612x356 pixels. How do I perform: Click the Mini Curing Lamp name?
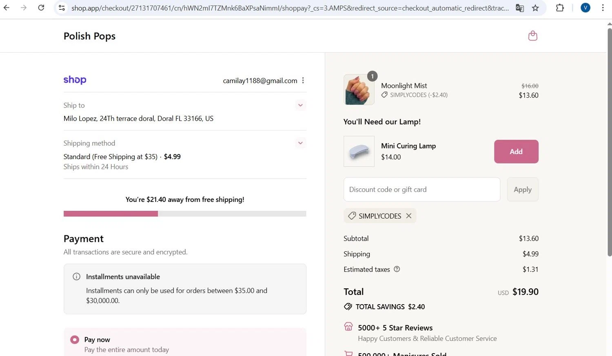pos(408,146)
